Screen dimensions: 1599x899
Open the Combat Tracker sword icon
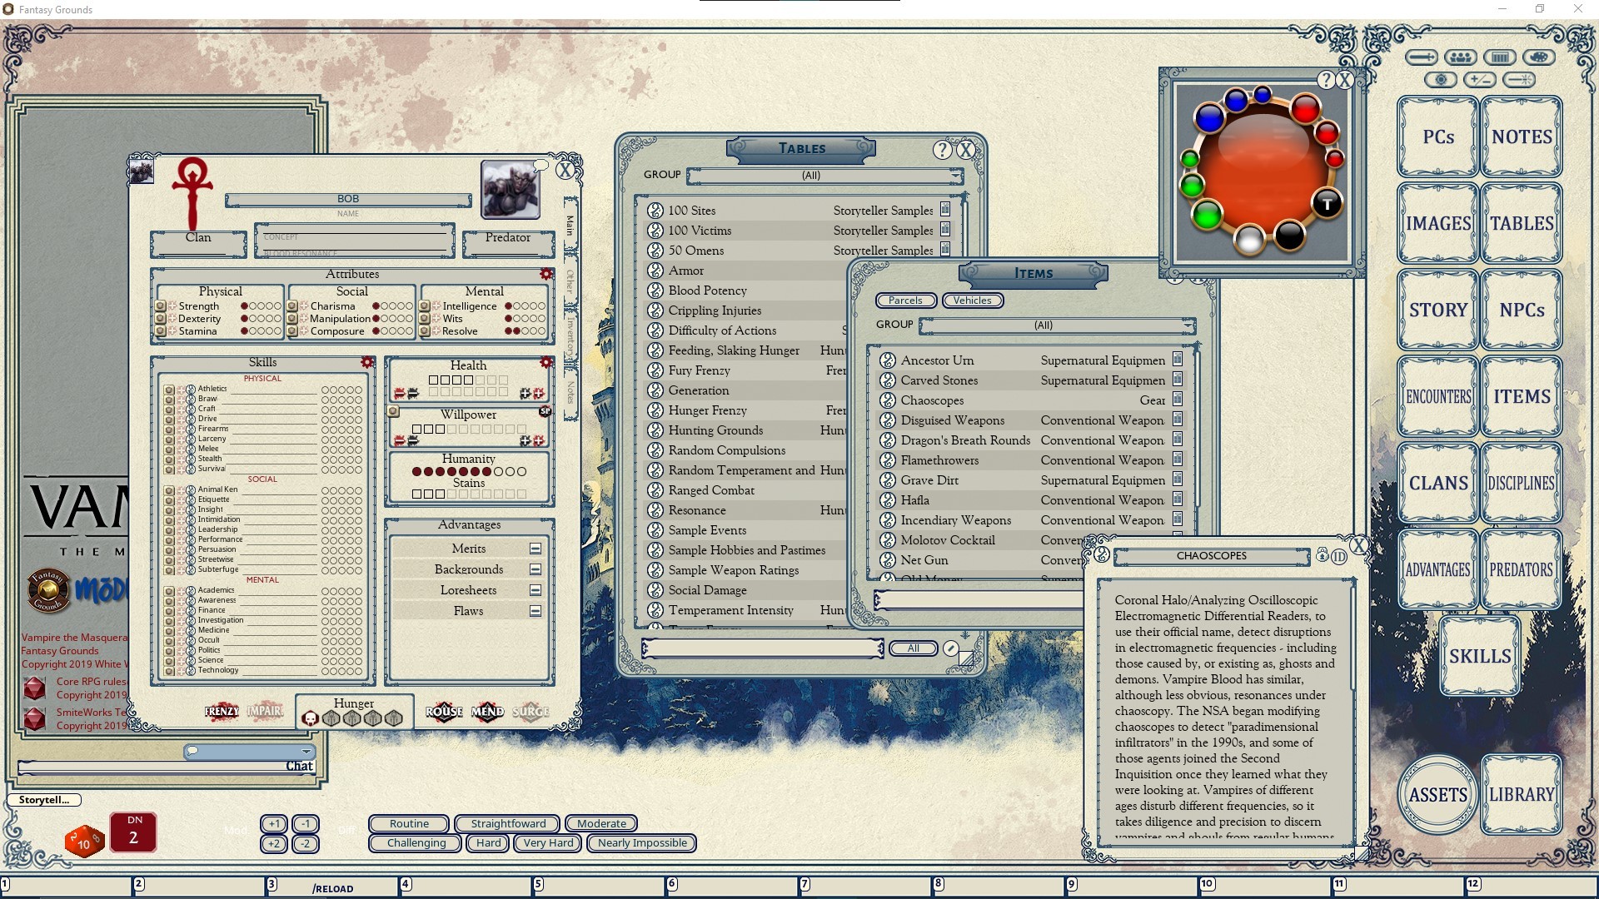click(x=1421, y=57)
